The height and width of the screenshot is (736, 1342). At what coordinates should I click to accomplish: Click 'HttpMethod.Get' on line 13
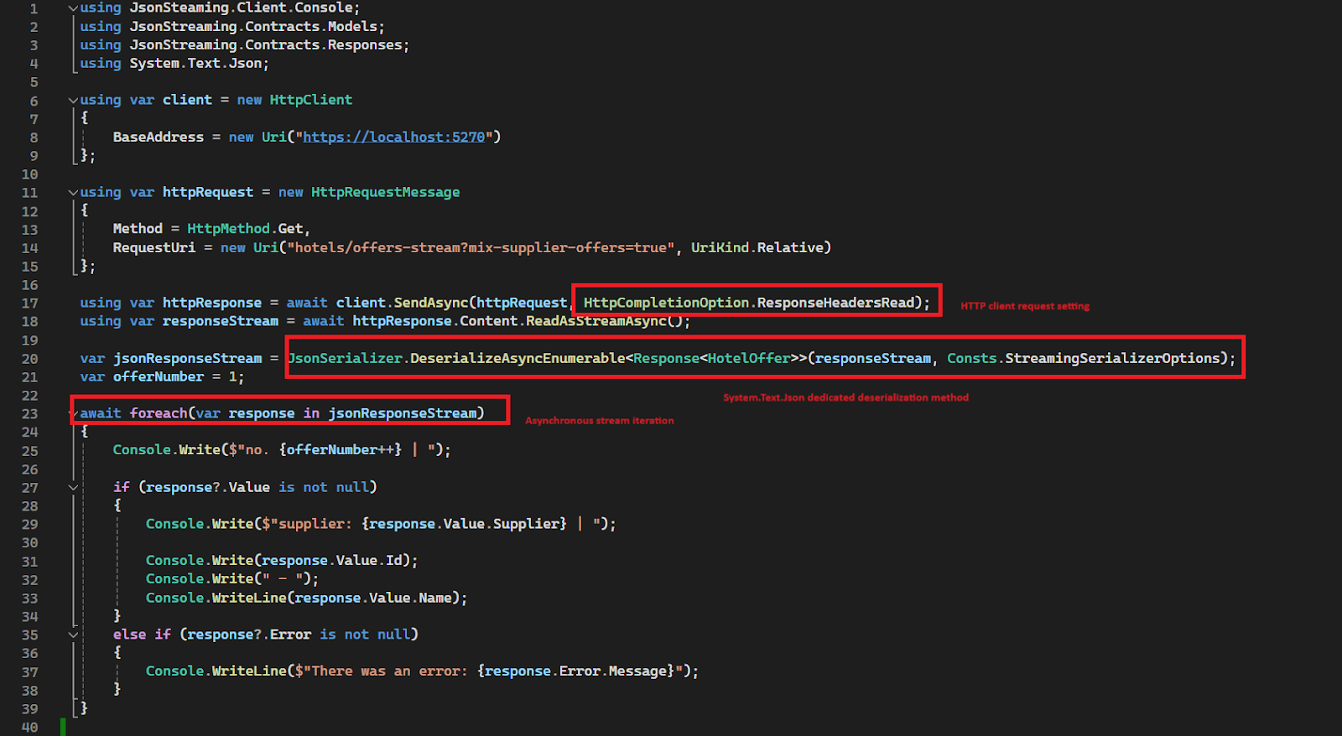(x=245, y=229)
